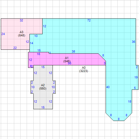Select the "5" dimension label
Screen dimensions: 139x139
135,88
